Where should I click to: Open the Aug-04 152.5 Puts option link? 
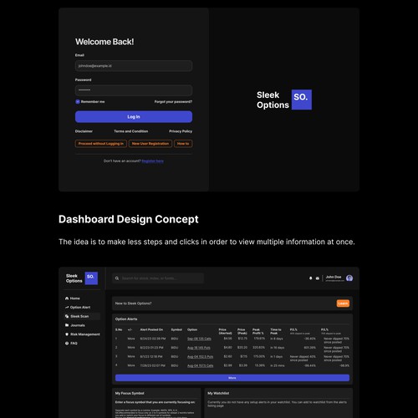point(200,357)
